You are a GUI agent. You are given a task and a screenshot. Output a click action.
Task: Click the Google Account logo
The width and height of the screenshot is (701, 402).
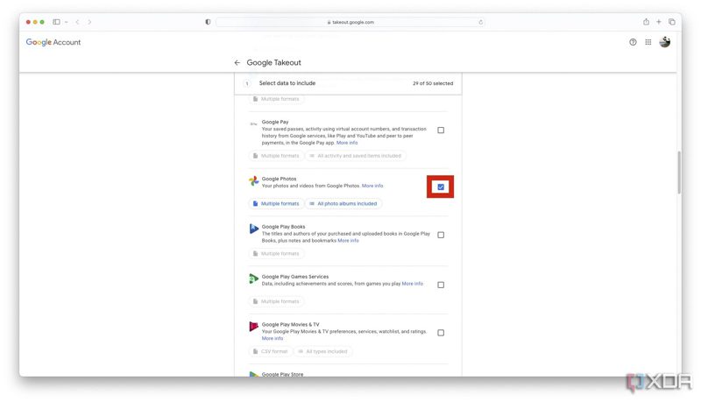[x=53, y=42]
